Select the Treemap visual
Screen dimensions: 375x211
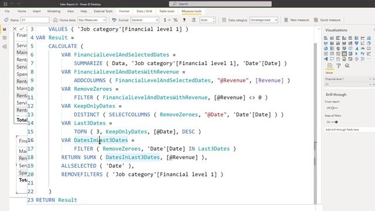click(x=332, y=49)
